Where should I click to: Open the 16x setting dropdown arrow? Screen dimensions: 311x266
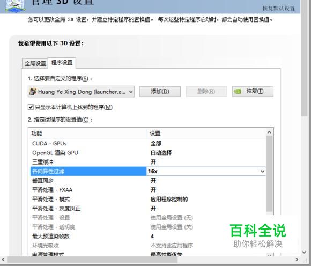[263, 172]
